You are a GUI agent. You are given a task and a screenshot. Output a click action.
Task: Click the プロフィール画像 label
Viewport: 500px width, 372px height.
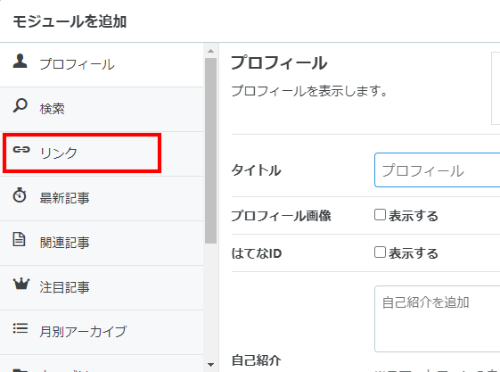(x=282, y=216)
